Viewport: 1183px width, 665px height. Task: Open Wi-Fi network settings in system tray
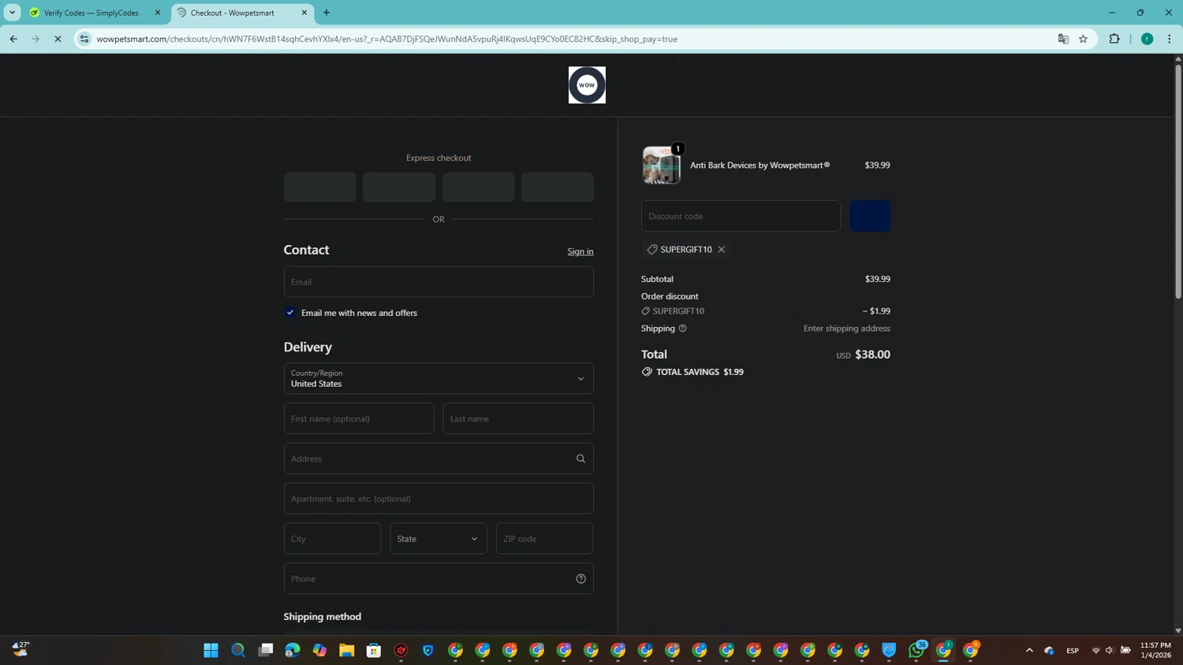[1095, 651]
